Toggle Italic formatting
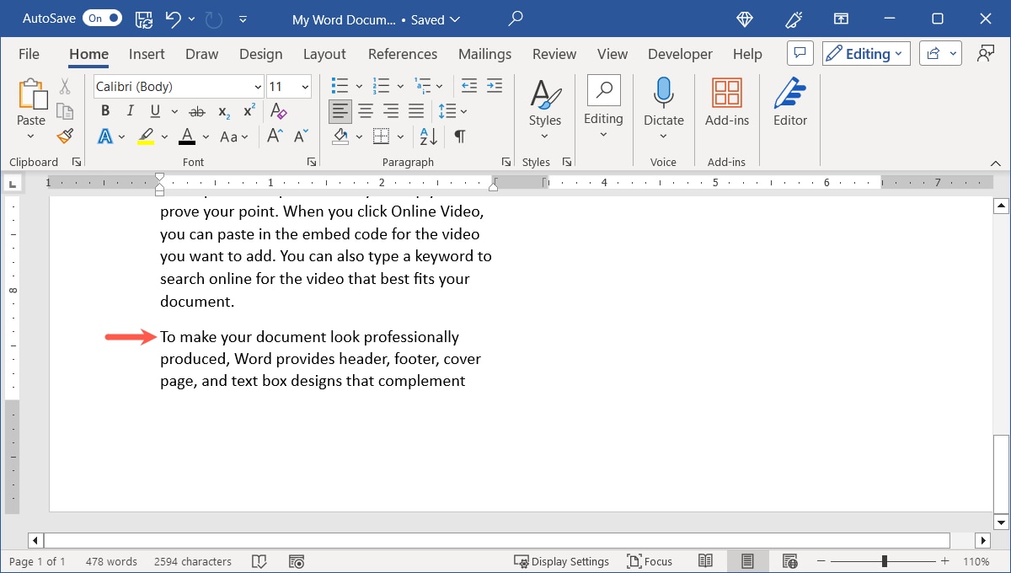 (x=130, y=111)
